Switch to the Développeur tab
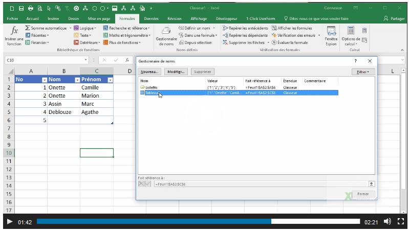Viewport: 409px width, 232px height. click(x=226, y=18)
